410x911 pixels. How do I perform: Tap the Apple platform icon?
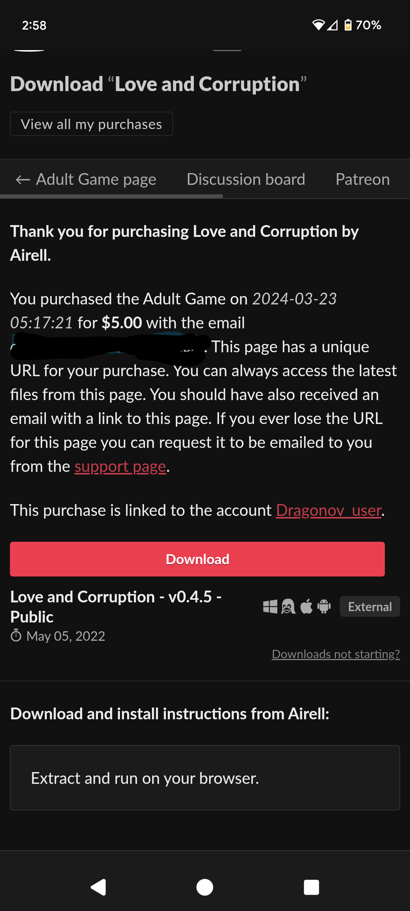(x=306, y=607)
